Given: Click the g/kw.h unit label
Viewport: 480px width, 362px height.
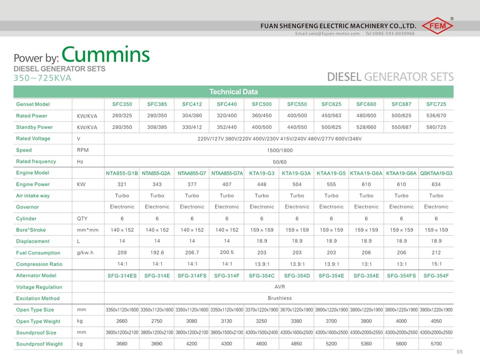Looking at the screenshot, I should click(85, 252).
